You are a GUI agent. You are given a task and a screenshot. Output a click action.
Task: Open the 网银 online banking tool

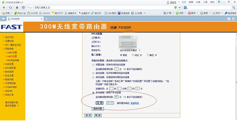tap(180, 13)
